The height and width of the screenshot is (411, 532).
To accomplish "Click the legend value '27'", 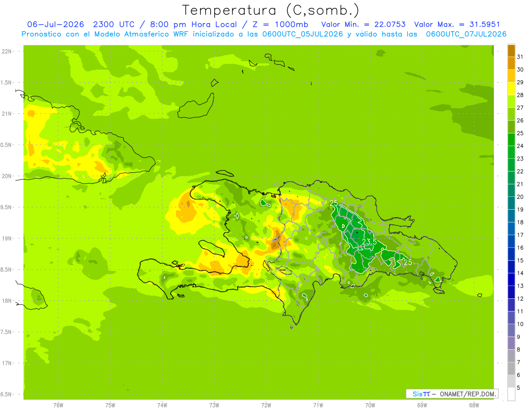I will (520, 108).
